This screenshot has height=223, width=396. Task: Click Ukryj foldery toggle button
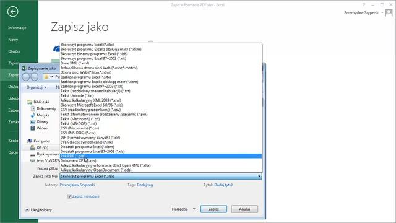click(x=38, y=210)
